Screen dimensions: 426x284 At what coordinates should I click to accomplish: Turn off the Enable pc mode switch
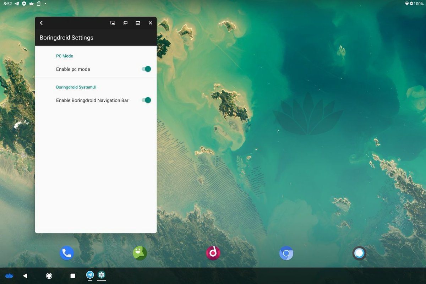point(146,69)
